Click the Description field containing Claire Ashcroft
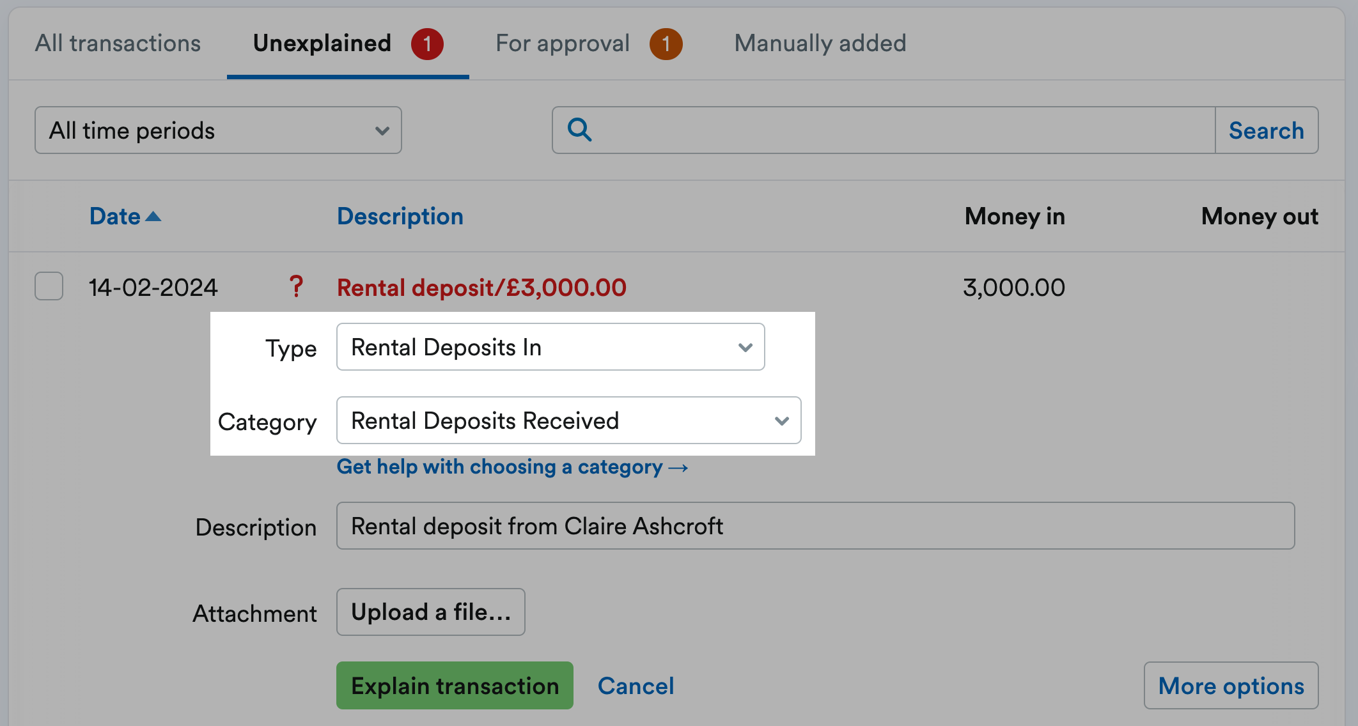The width and height of the screenshot is (1358, 726). (815, 525)
